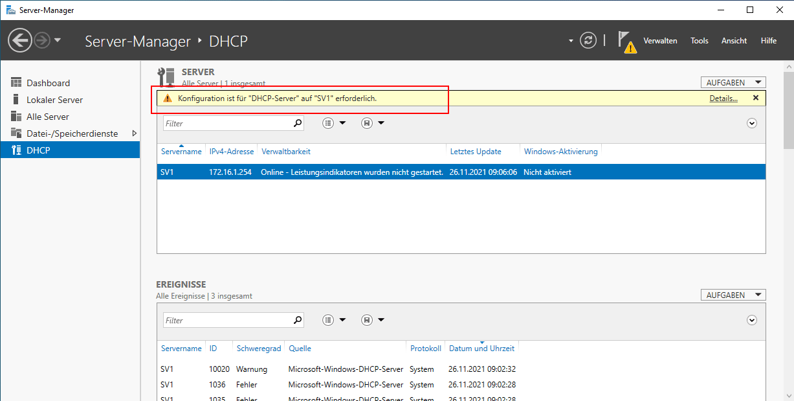The image size is (794, 401).
Task: Click search magnifier in Server filter box
Action: pyautogui.click(x=298, y=123)
